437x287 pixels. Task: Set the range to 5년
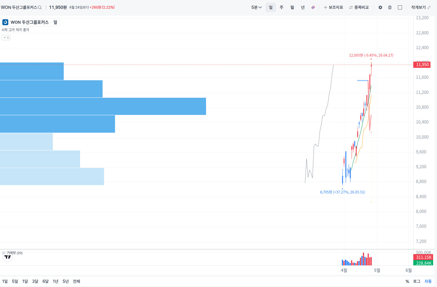coord(66,281)
